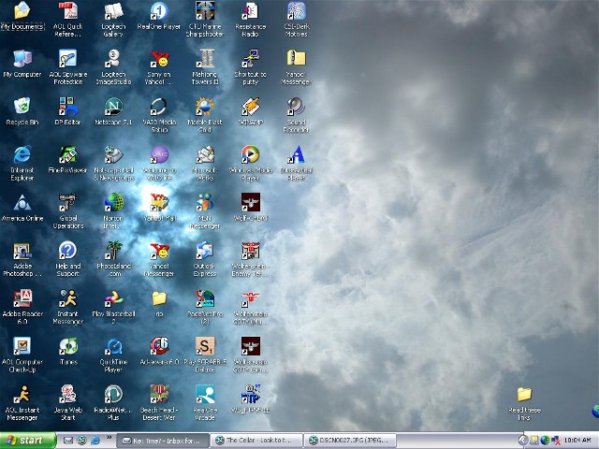
Task: Launch Java Web Start shortcut
Action: tap(68, 395)
